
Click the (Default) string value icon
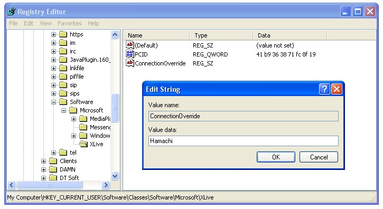click(x=130, y=45)
